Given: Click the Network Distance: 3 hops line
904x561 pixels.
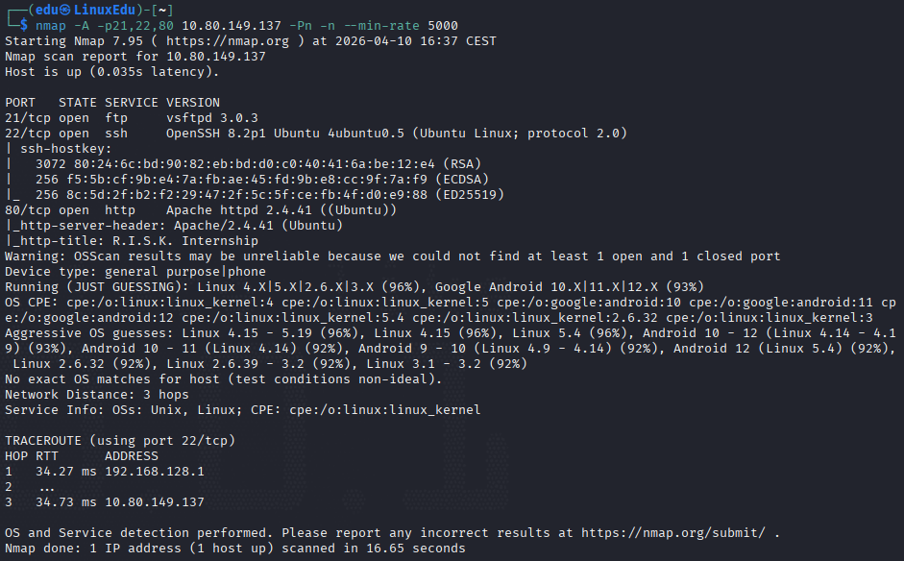Looking at the screenshot, I should [97, 395].
